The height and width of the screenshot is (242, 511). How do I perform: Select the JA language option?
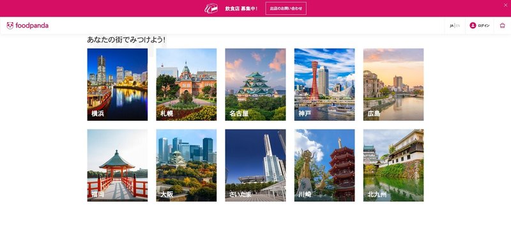pyautogui.click(x=452, y=26)
